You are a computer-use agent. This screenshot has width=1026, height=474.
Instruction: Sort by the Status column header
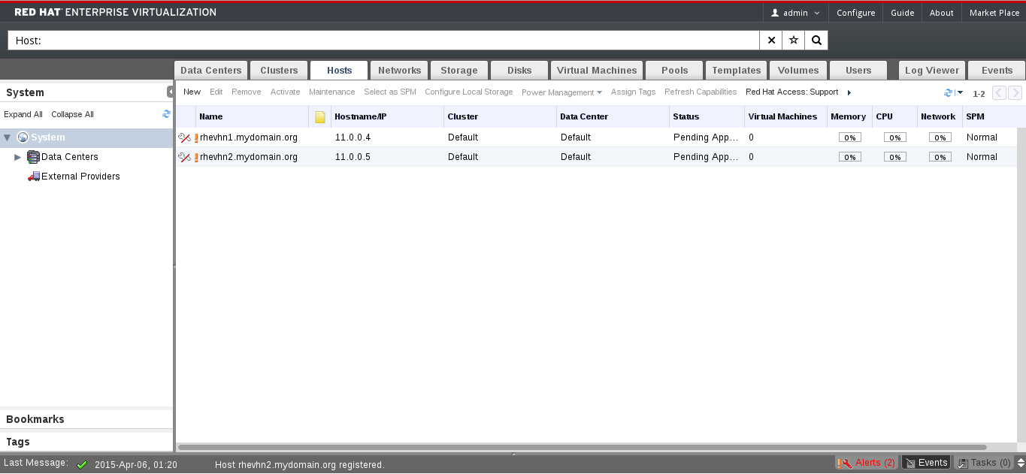[x=707, y=116]
